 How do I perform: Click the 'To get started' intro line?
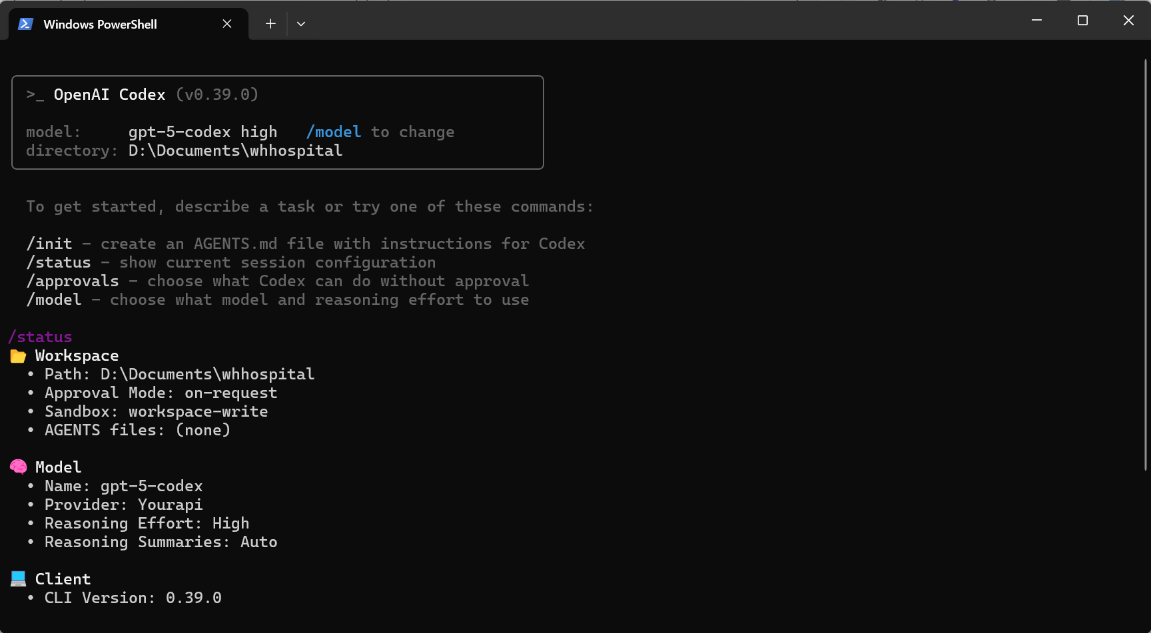coord(310,206)
